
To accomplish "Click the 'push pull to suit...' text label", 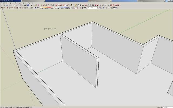I will (51, 29).
